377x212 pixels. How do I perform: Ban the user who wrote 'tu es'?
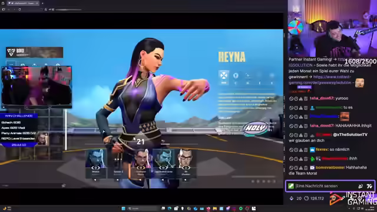pos(291,108)
